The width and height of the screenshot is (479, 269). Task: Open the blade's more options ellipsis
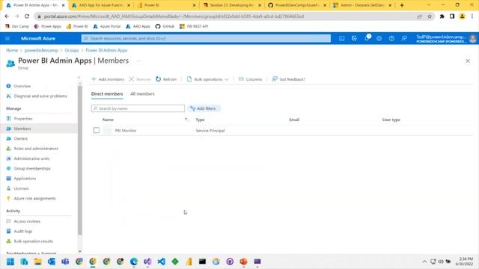[x=138, y=61]
